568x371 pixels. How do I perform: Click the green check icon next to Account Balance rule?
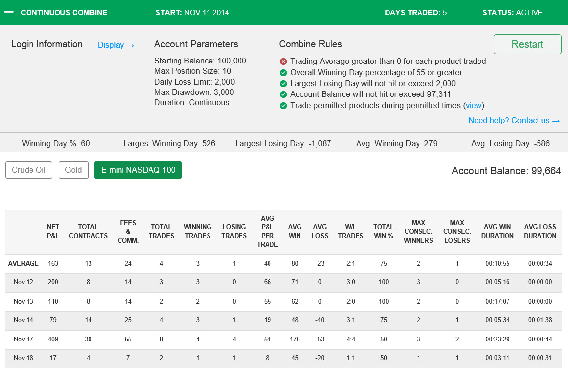click(283, 94)
